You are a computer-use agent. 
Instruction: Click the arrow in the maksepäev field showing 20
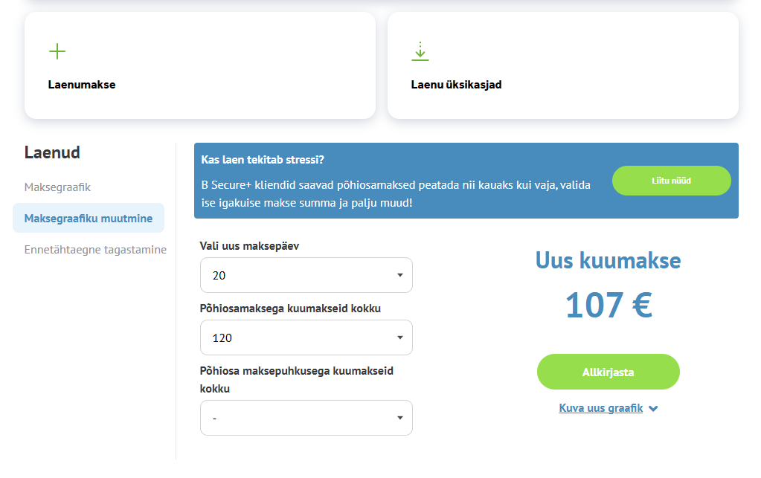399,275
